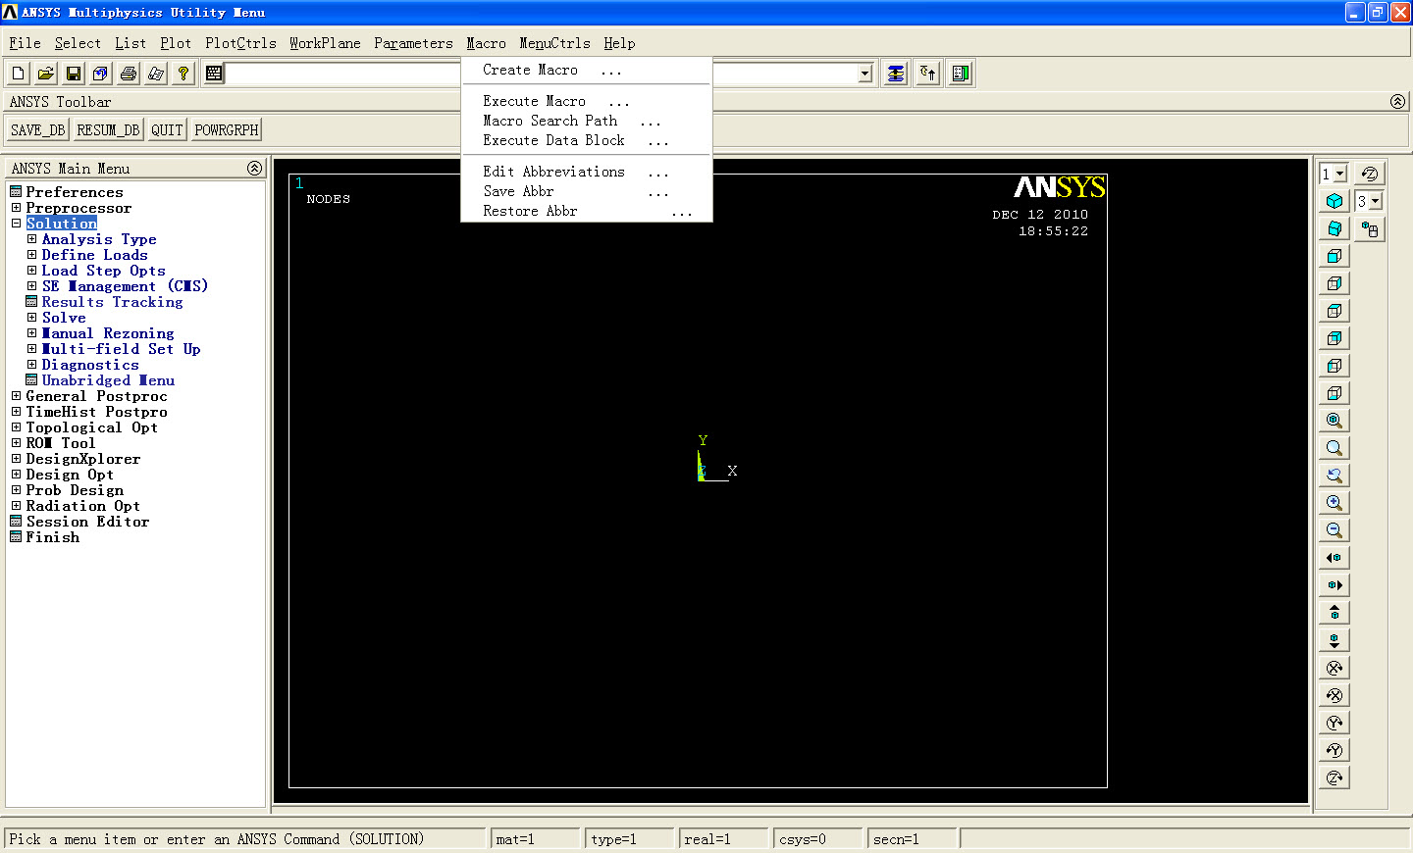This screenshot has height=853, width=1413.
Task: Click the Rotate +Z axis icon below
Action: (1334, 778)
